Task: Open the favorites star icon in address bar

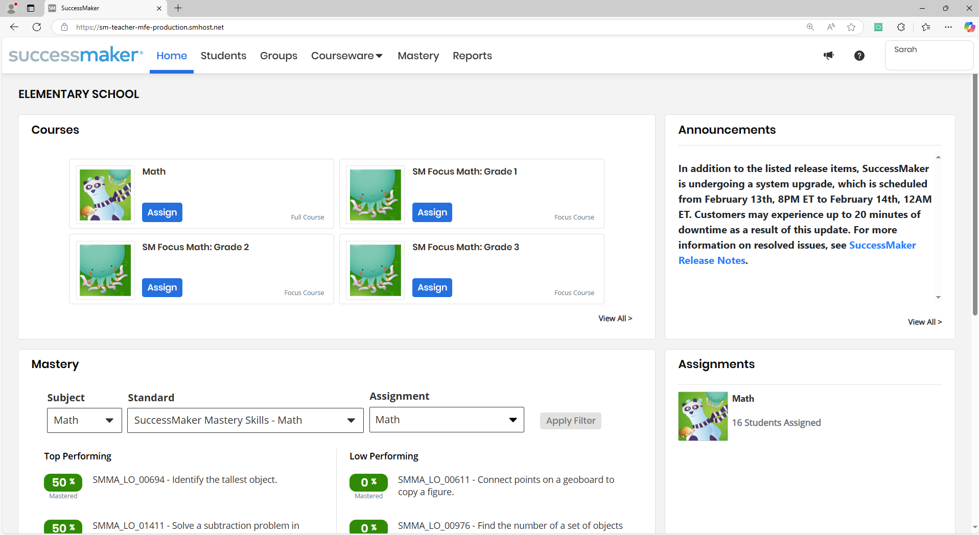Action: point(851,27)
